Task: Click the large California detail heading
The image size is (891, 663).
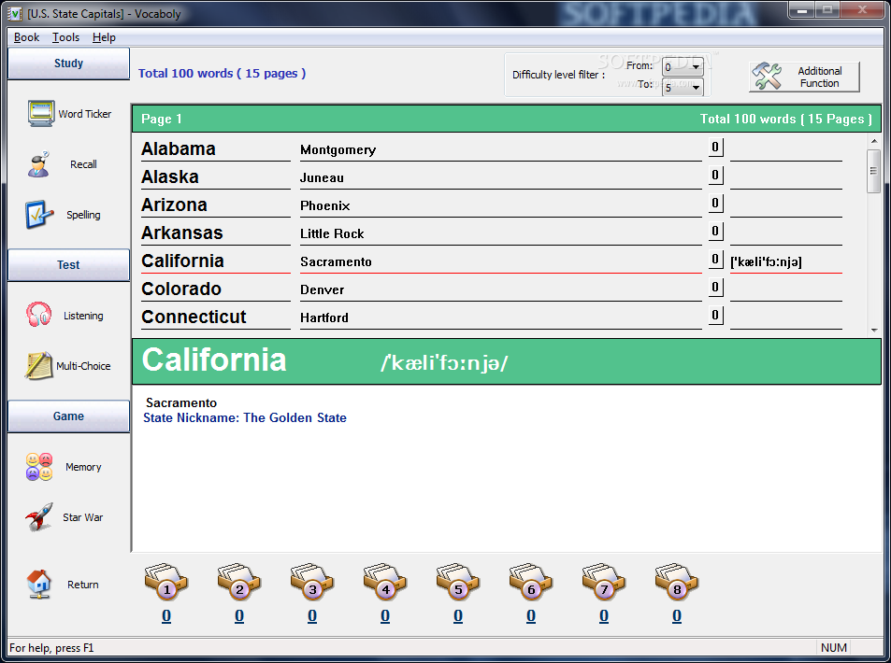Action: click(x=214, y=360)
